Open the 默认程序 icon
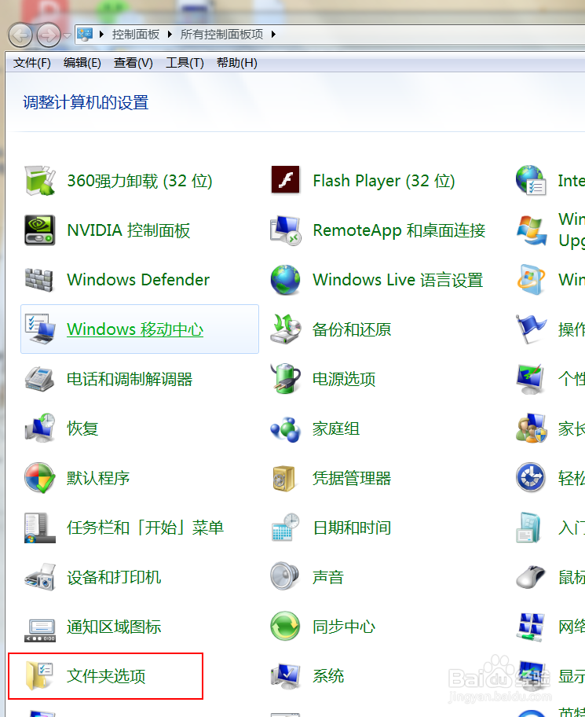This screenshot has width=585, height=717. click(x=40, y=477)
